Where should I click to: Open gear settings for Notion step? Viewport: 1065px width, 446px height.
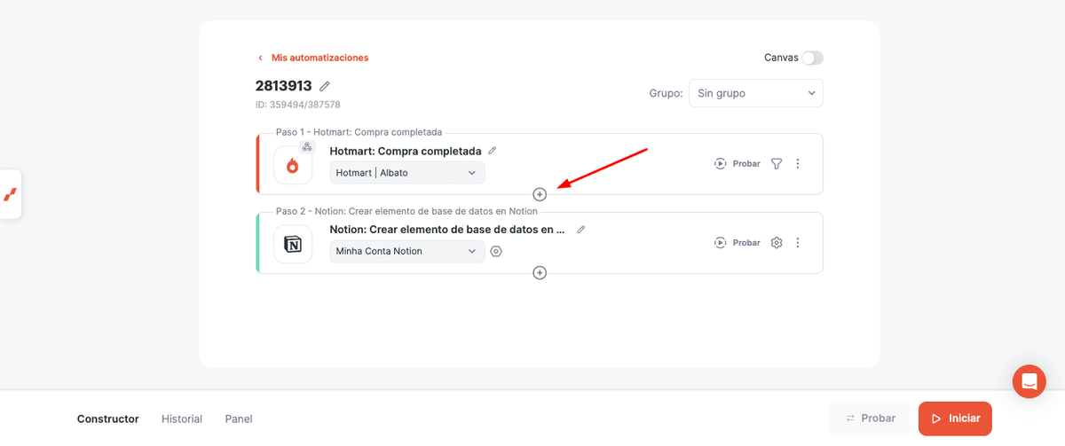pyautogui.click(x=777, y=242)
